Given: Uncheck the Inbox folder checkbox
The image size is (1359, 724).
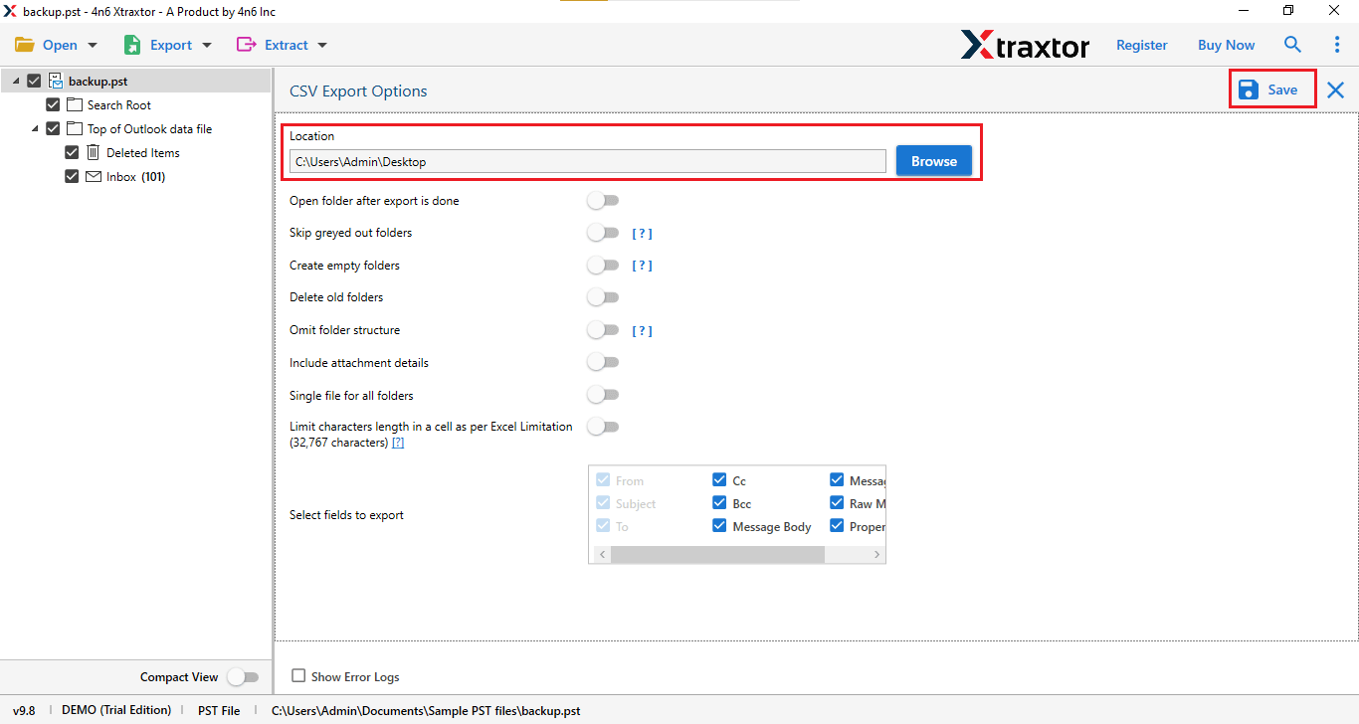Looking at the screenshot, I should click(x=72, y=177).
